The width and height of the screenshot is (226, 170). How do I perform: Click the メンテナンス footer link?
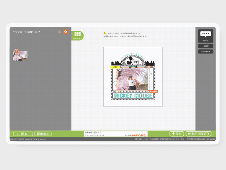147,139
